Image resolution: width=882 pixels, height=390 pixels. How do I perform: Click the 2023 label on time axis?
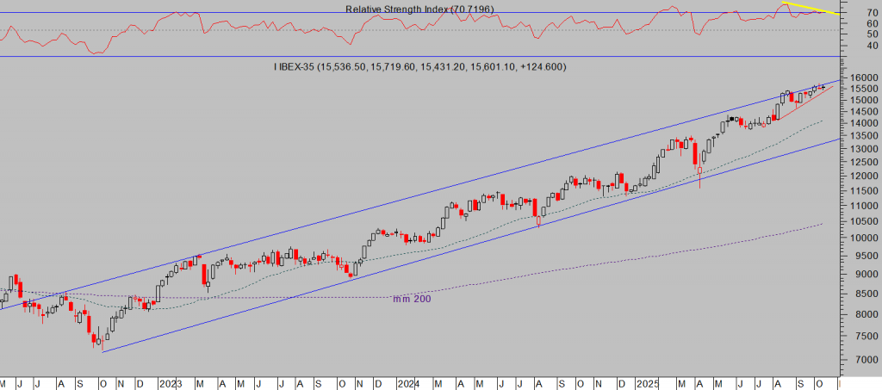click(x=169, y=381)
